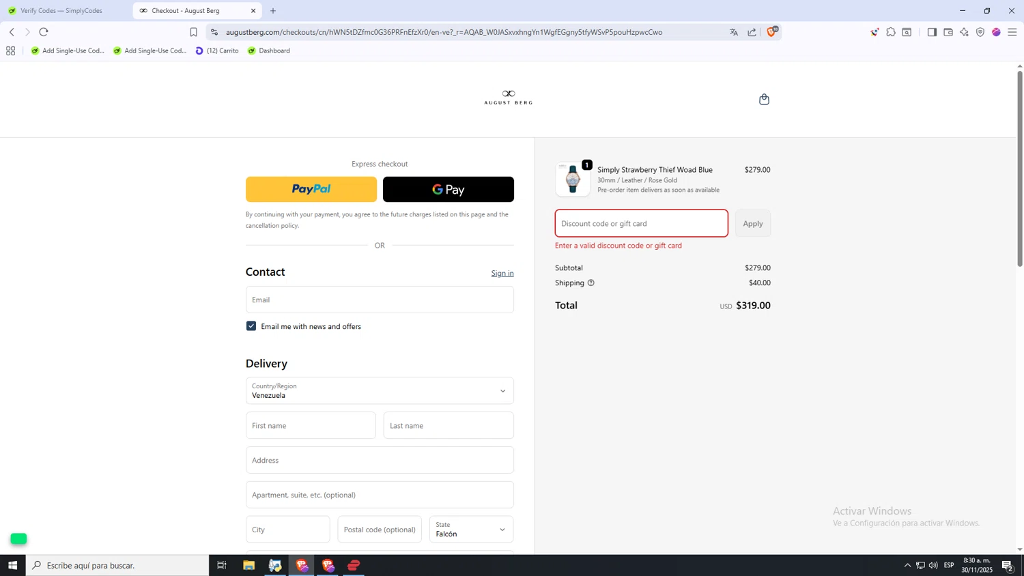Show shipping info help icon
1024x576 pixels.
coord(591,283)
